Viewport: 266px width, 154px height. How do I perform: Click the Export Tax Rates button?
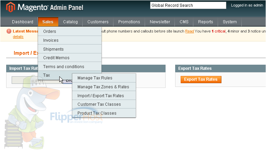(x=201, y=79)
